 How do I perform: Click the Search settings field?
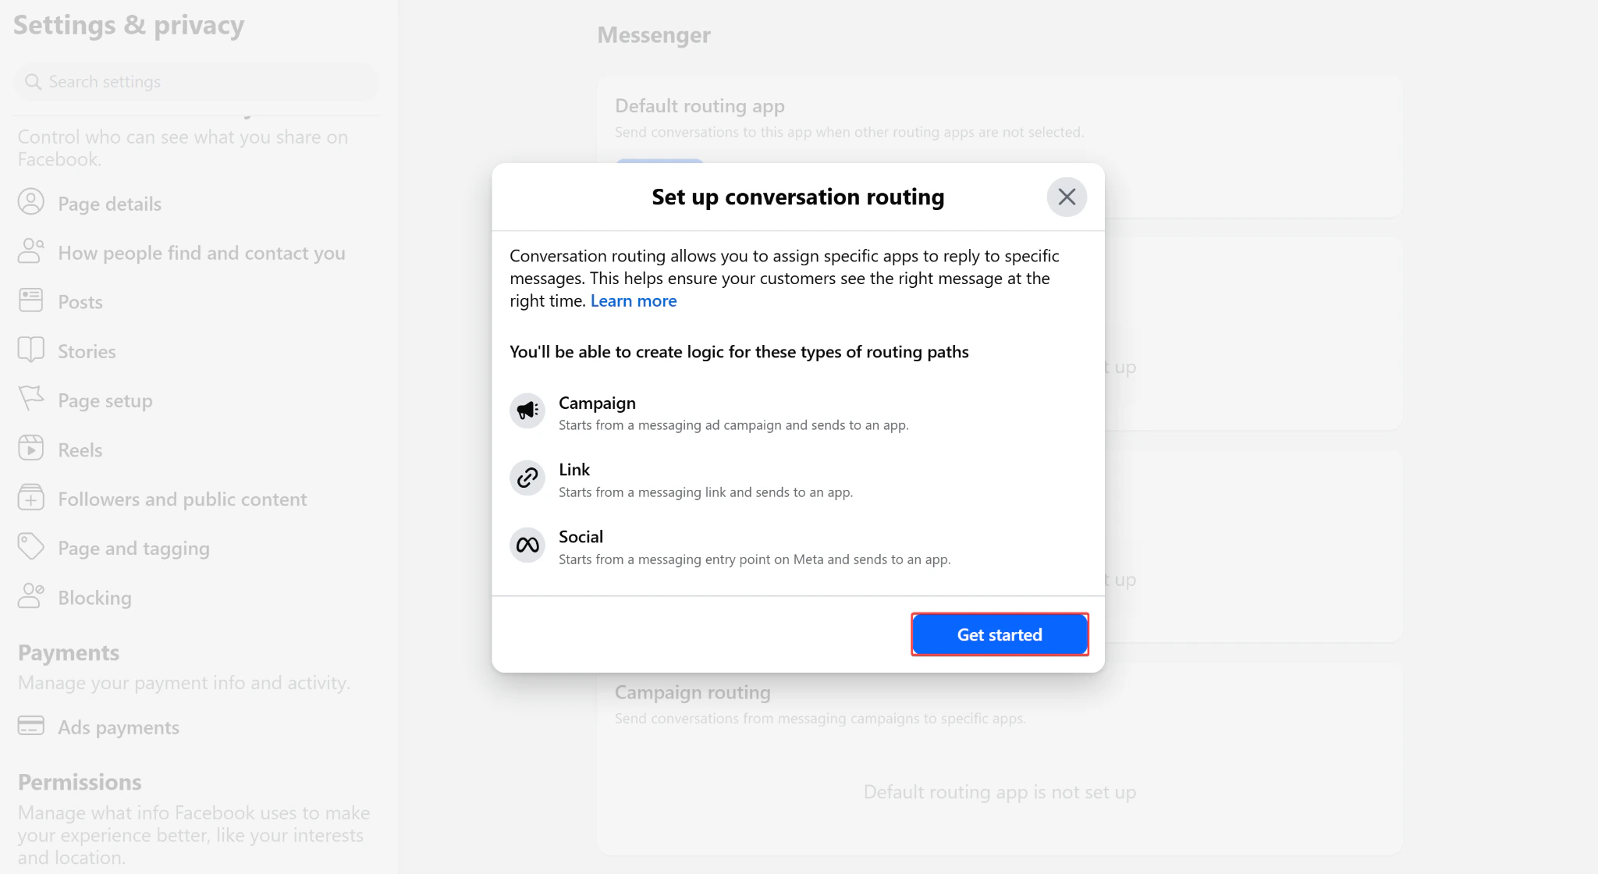click(x=196, y=82)
